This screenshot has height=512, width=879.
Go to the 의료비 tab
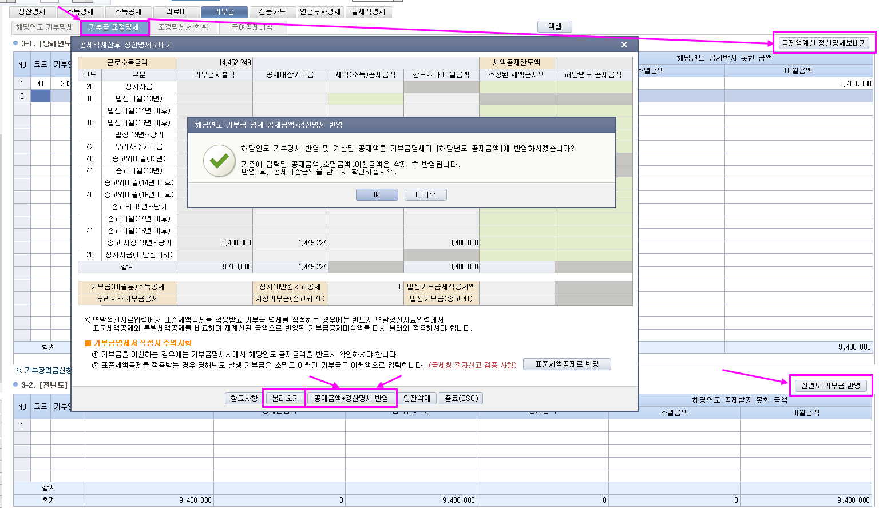point(176,11)
